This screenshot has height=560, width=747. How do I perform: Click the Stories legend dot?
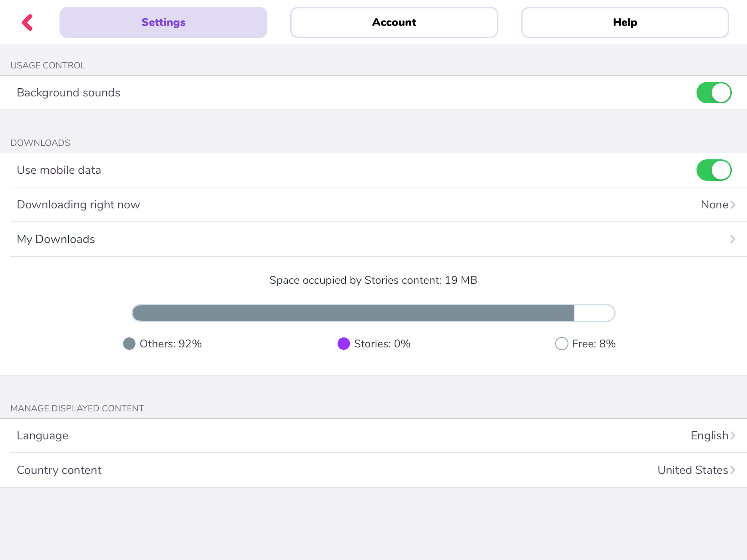click(344, 343)
